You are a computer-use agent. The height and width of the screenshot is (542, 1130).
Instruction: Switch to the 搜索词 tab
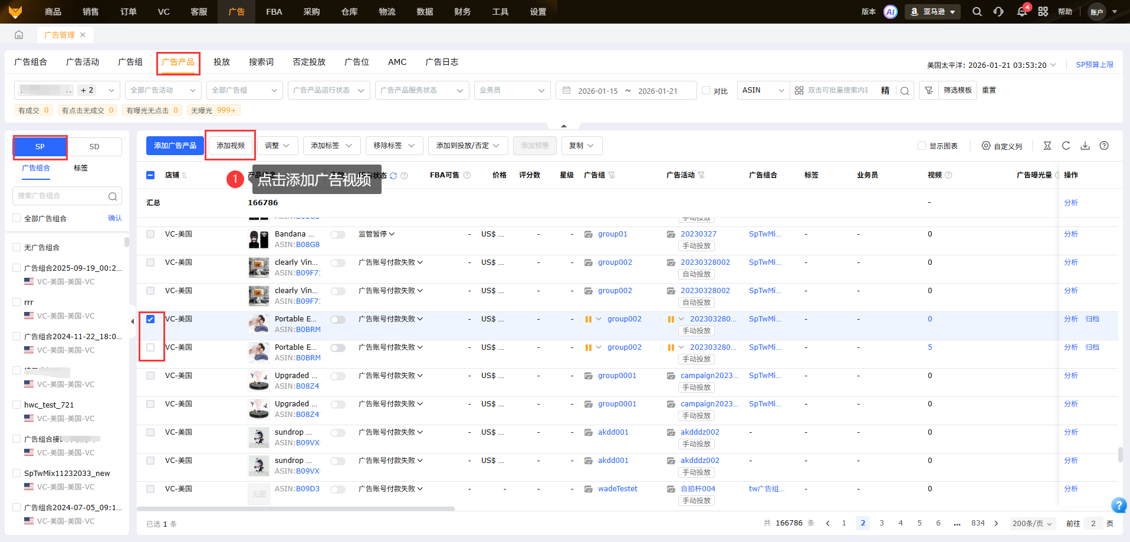tap(261, 62)
